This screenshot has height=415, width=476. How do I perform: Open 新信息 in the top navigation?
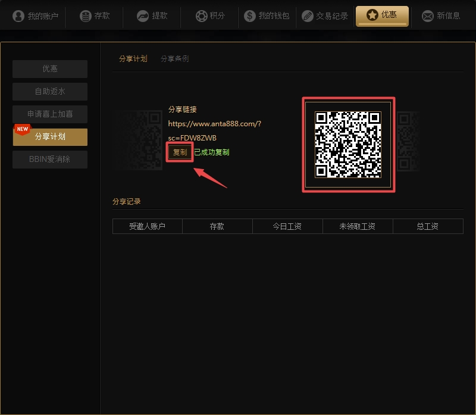[x=441, y=16]
